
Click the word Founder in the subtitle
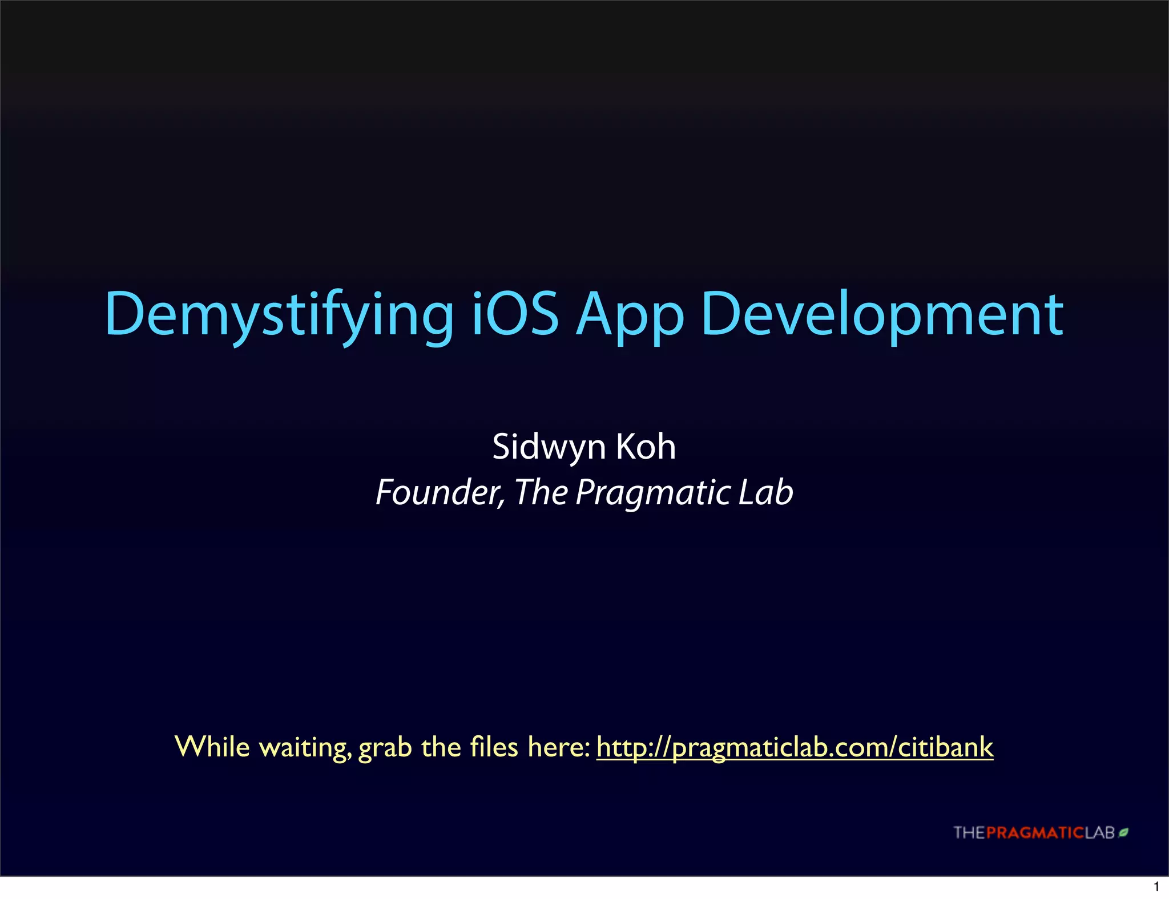439,492
